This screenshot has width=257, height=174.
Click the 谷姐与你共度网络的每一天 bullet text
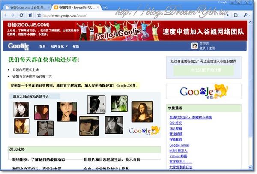(32, 76)
